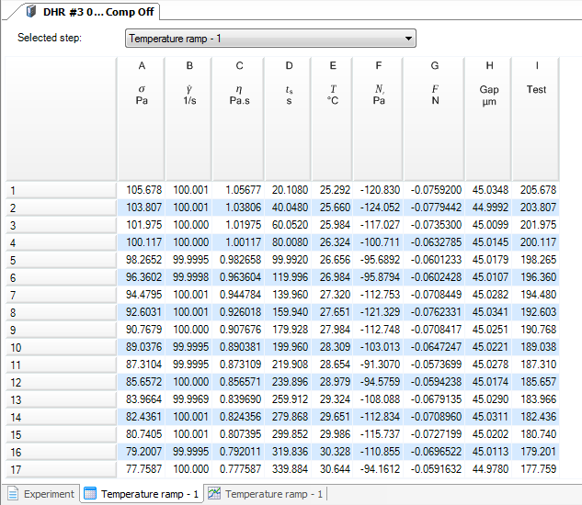Click stress cell 90.7679
Viewport: 582px width, 505px height.
coord(141,330)
